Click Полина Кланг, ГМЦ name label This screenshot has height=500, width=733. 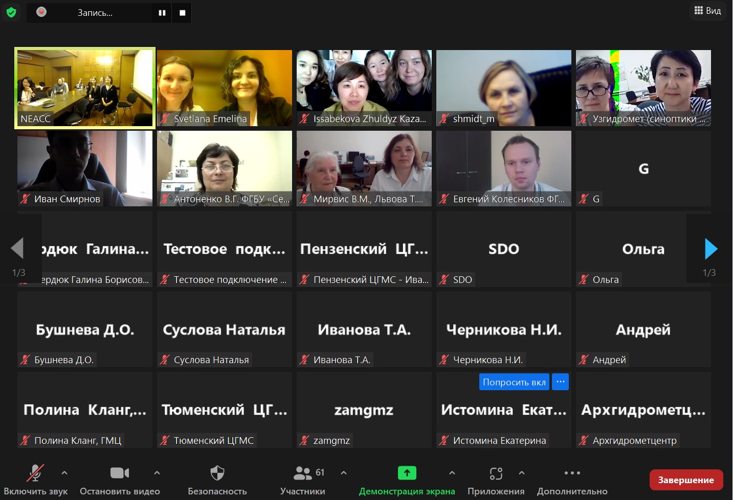pos(78,440)
